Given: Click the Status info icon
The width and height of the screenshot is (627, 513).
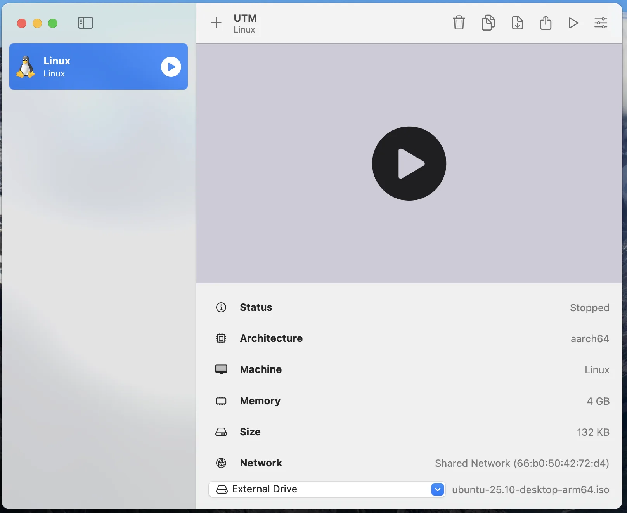Looking at the screenshot, I should coord(221,307).
